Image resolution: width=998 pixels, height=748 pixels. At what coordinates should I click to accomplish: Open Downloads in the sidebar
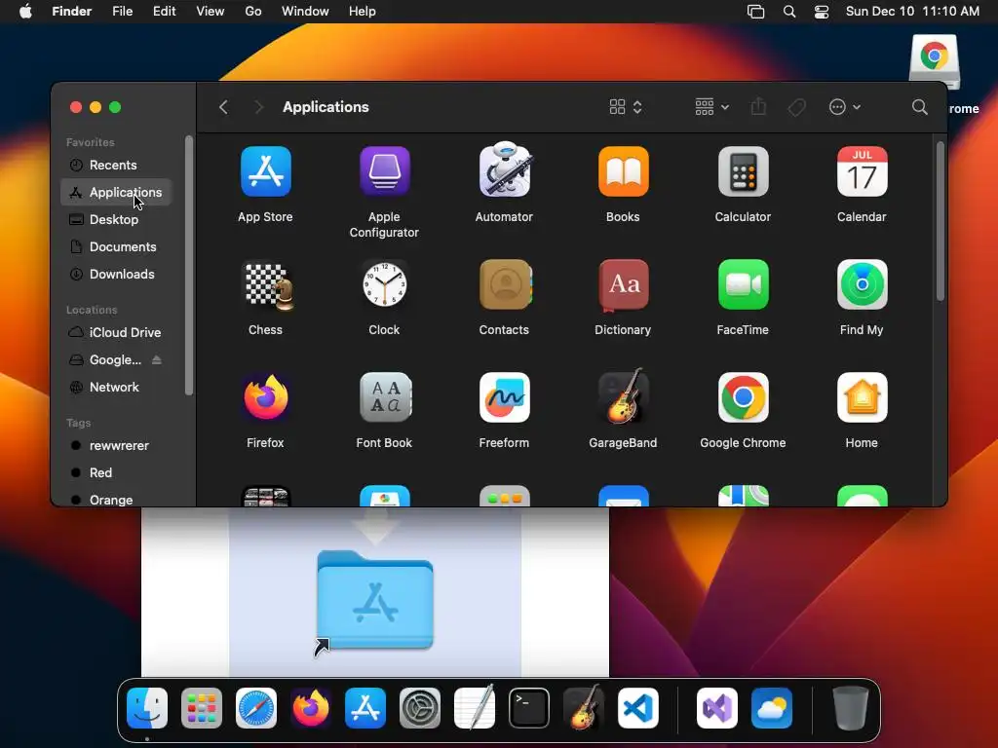tap(116, 274)
